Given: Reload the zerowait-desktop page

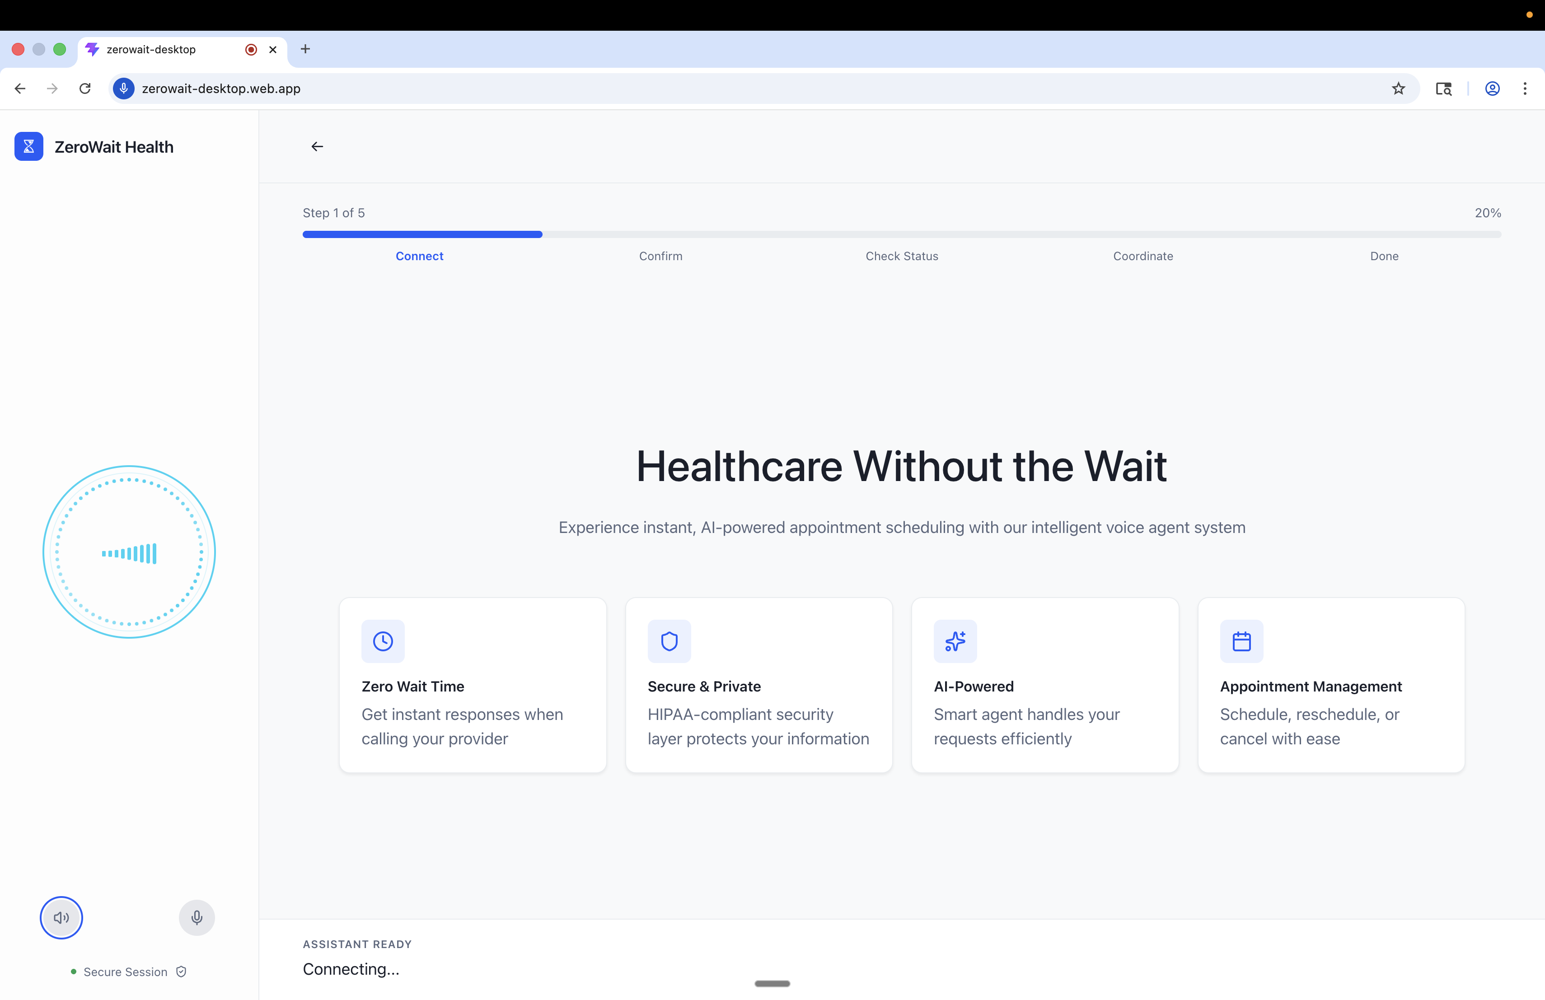Looking at the screenshot, I should coord(85,89).
